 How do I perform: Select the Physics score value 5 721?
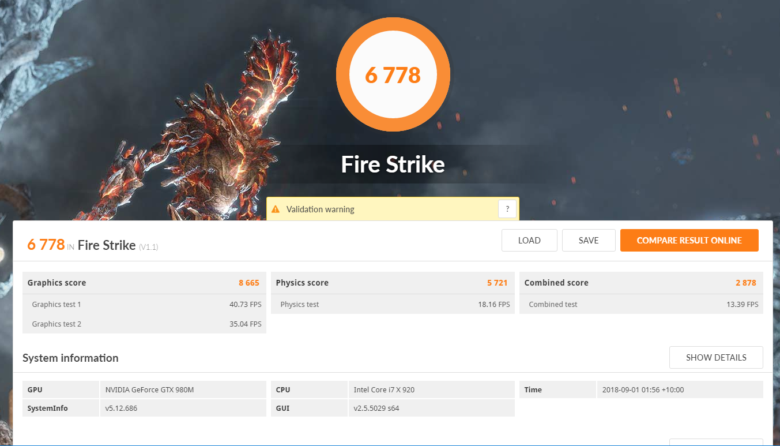pos(498,283)
